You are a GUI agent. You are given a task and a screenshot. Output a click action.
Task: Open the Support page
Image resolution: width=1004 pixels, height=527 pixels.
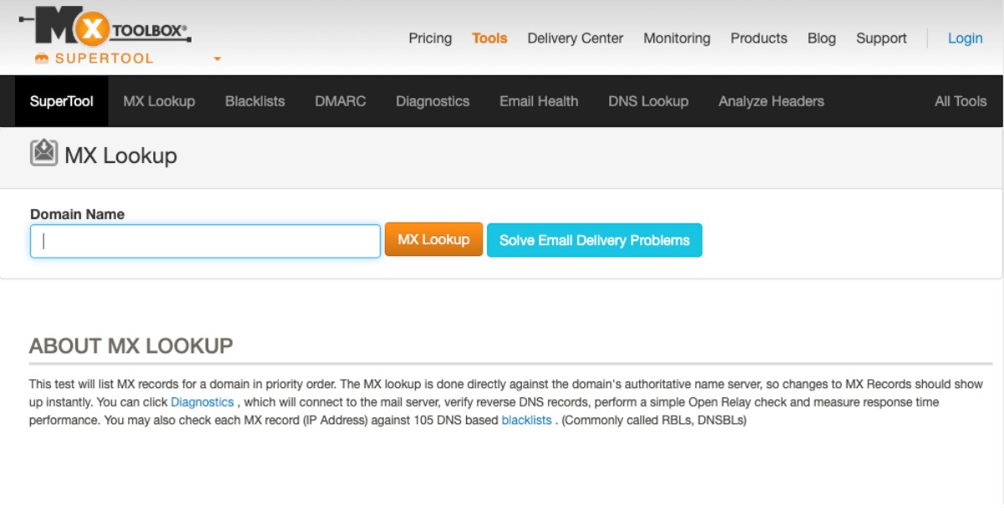tap(881, 38)
